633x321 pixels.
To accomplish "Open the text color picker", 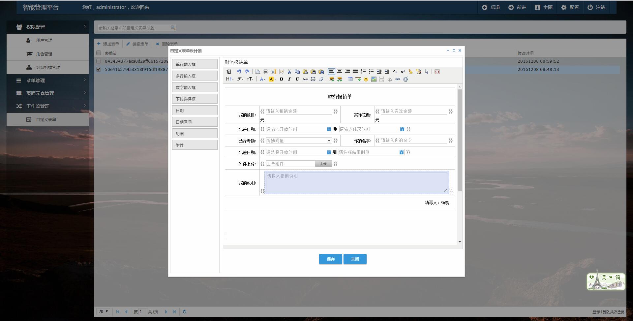I will 262,79.
